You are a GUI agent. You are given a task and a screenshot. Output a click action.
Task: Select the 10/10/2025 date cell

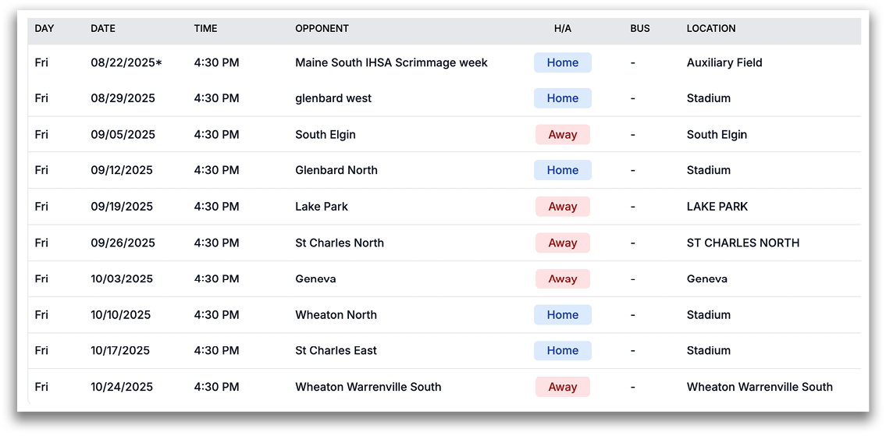coord(121,315)
